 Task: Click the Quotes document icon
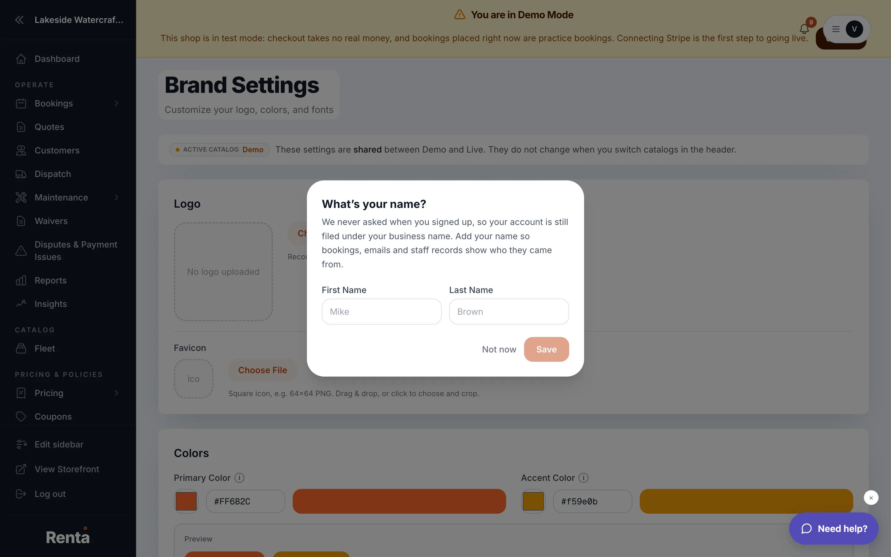pyautogui.click(x=21, y=127)
